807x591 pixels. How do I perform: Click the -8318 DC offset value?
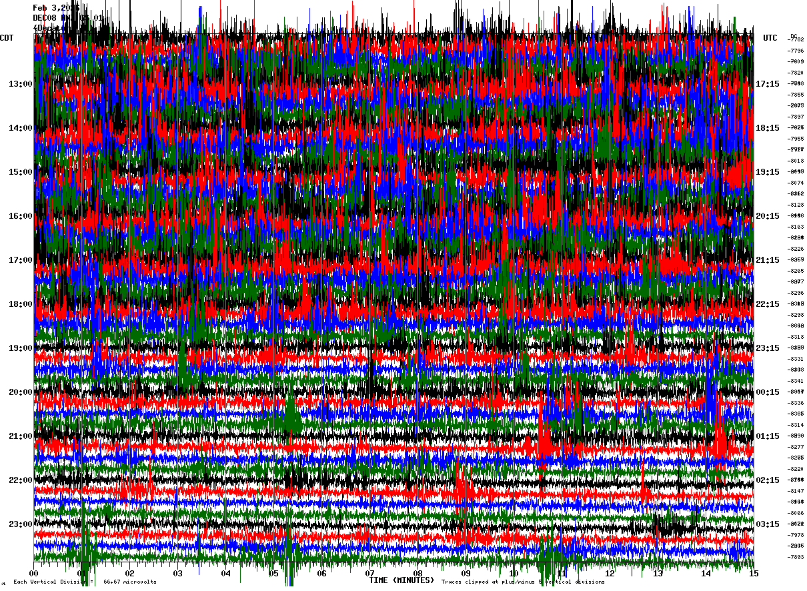tap(795, 337)
